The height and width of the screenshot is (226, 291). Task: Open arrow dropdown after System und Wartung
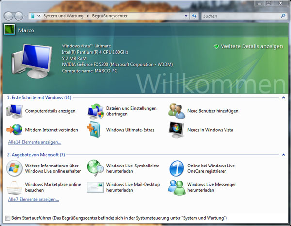(88, 16)
